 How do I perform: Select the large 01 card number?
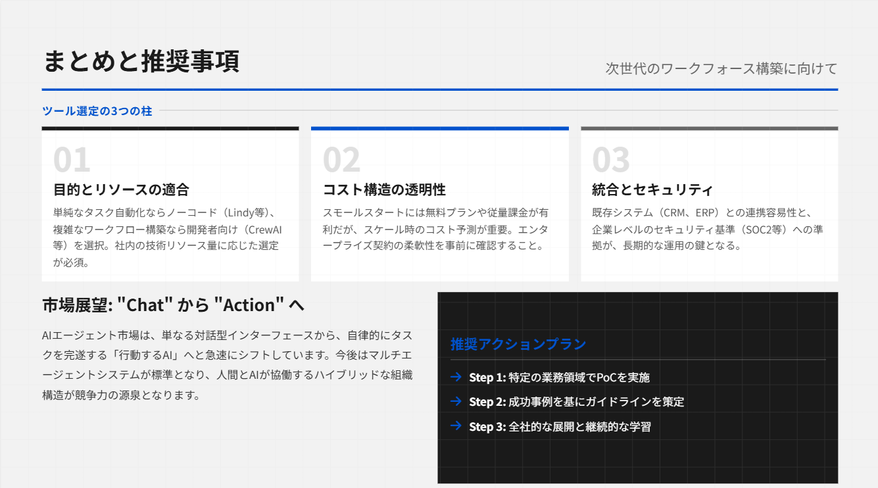(72, 160)
